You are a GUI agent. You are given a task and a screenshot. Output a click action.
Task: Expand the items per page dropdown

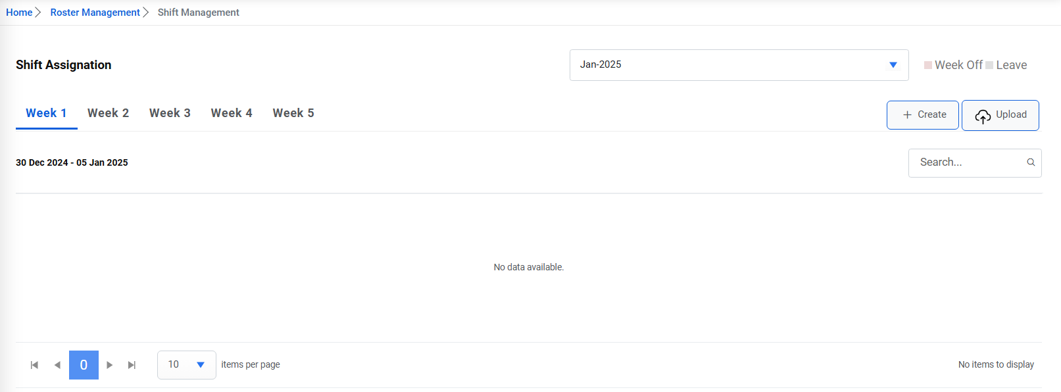187,365
